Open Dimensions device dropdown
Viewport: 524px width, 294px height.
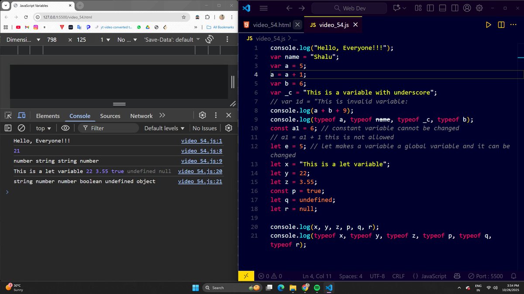[24, 40]
